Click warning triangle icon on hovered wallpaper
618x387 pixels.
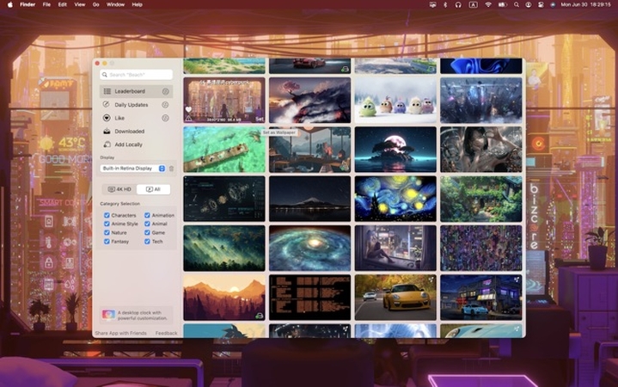pyautogui.click(x=188, y=119)
